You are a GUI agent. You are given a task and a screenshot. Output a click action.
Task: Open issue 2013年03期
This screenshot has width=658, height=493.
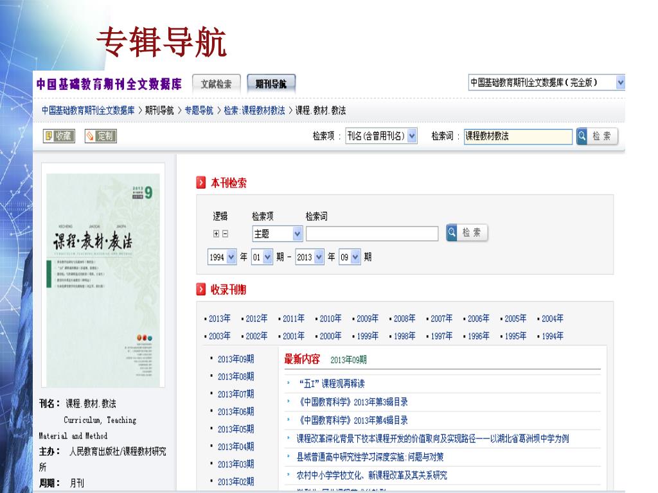tap(235, 465)
